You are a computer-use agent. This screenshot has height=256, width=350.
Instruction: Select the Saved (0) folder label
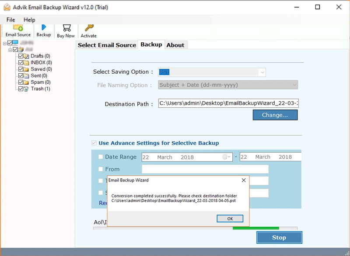pyautogui.click(x=41, y=69)
